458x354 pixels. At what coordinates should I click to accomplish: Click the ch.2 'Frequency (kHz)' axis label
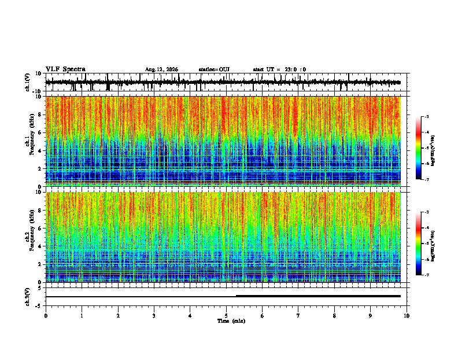32,230
